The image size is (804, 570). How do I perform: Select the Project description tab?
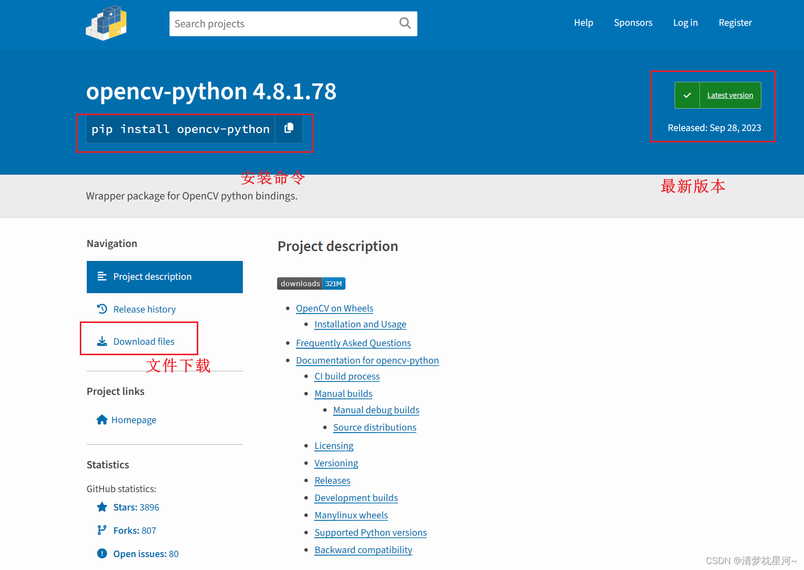tap(165, 277)
